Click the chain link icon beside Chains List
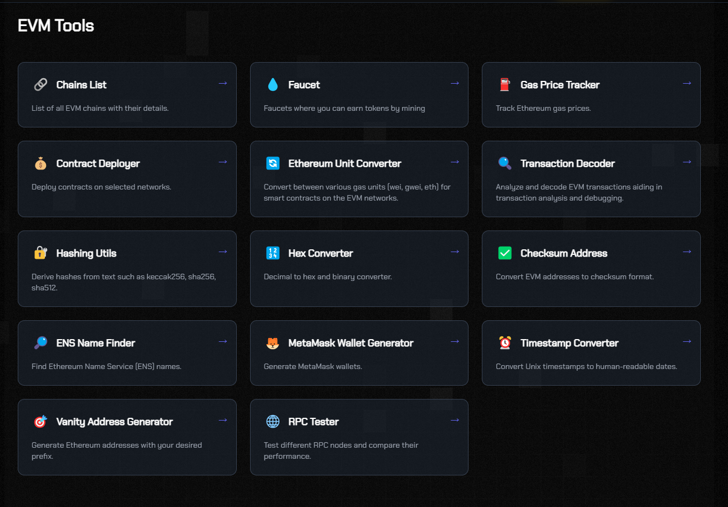This screenshot has height=507, width=728. point(40,85)
